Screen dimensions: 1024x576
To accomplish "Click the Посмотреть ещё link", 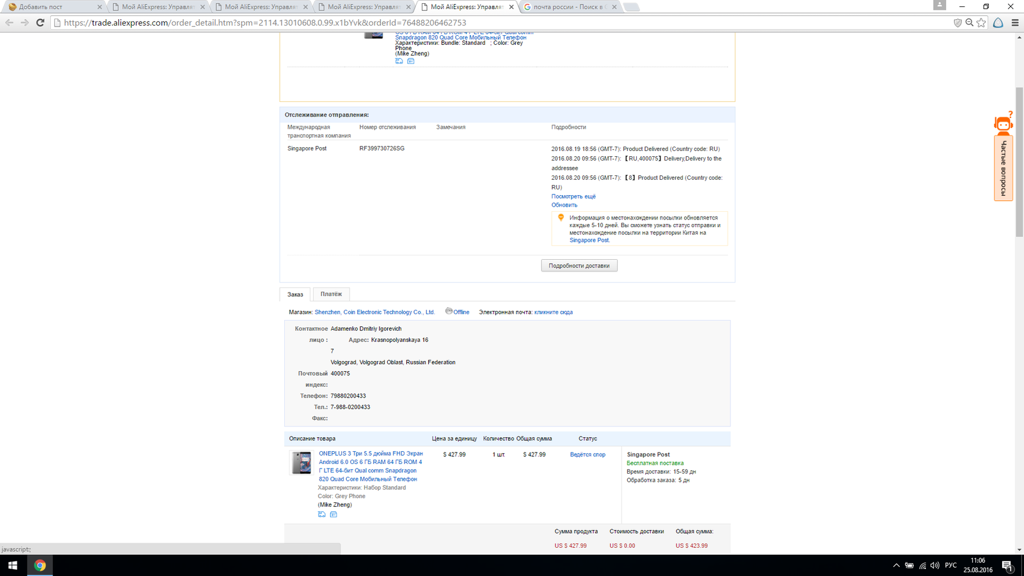I will [x=573, y=196].
